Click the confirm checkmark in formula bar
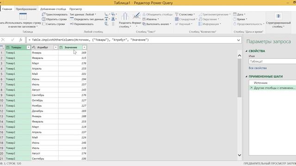This screenshot has height=166, width=296. point(12,40)
